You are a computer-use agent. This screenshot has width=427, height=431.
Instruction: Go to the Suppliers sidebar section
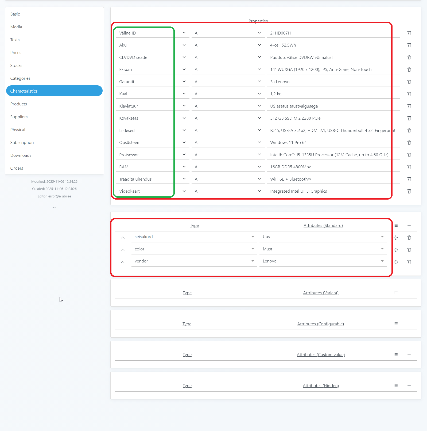[x=19, y=117]
